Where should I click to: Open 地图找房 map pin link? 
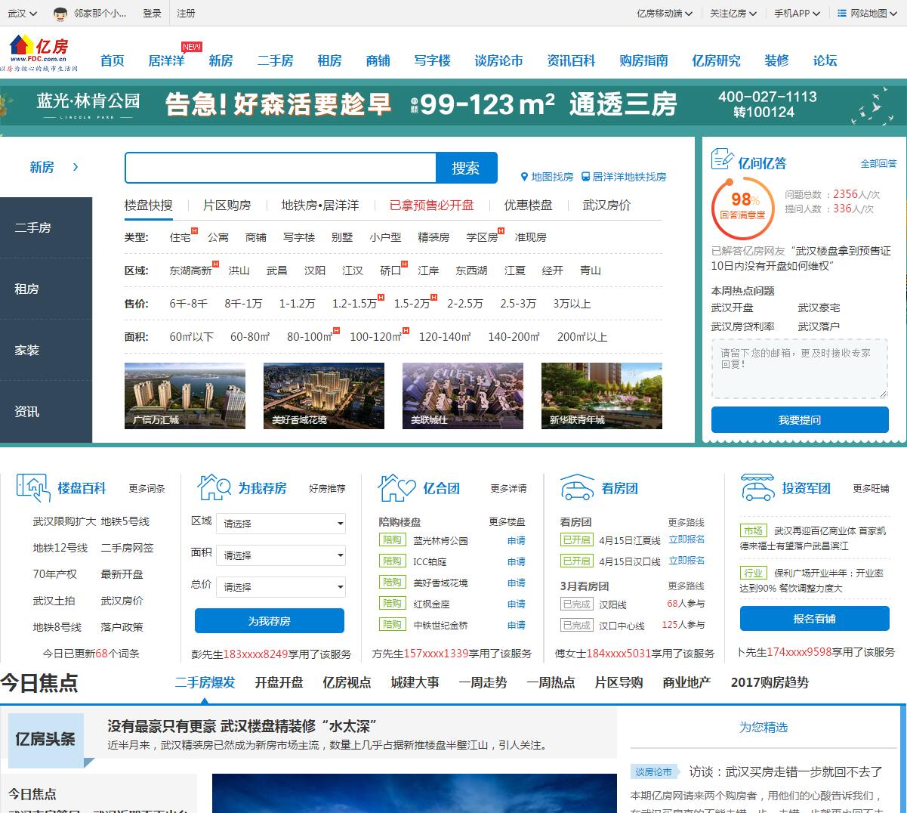(547, 177)
